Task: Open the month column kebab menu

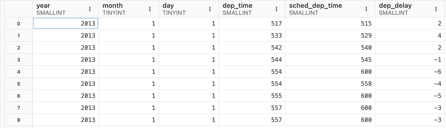Action: tap(150, 9)
